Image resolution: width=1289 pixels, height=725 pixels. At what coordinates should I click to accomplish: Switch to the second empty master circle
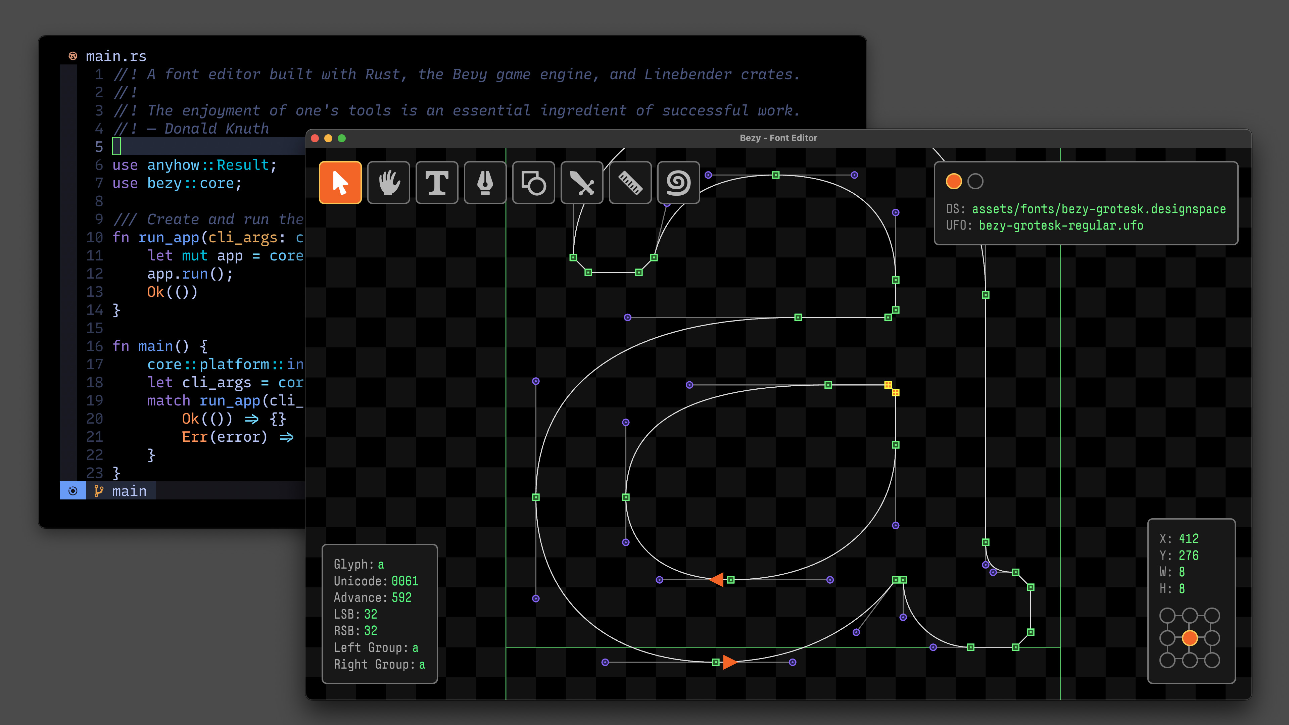(x=975, y=181)
